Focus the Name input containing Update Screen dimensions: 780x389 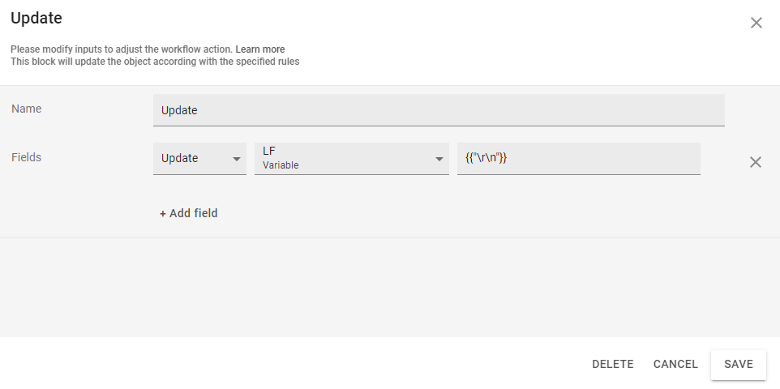(438, 110)
